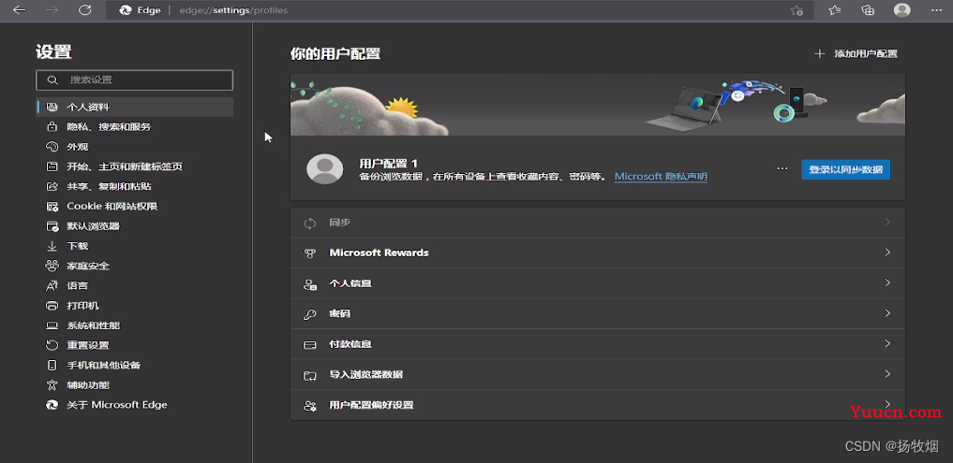Expand the 密码 row chevron

tap(887, 313)
